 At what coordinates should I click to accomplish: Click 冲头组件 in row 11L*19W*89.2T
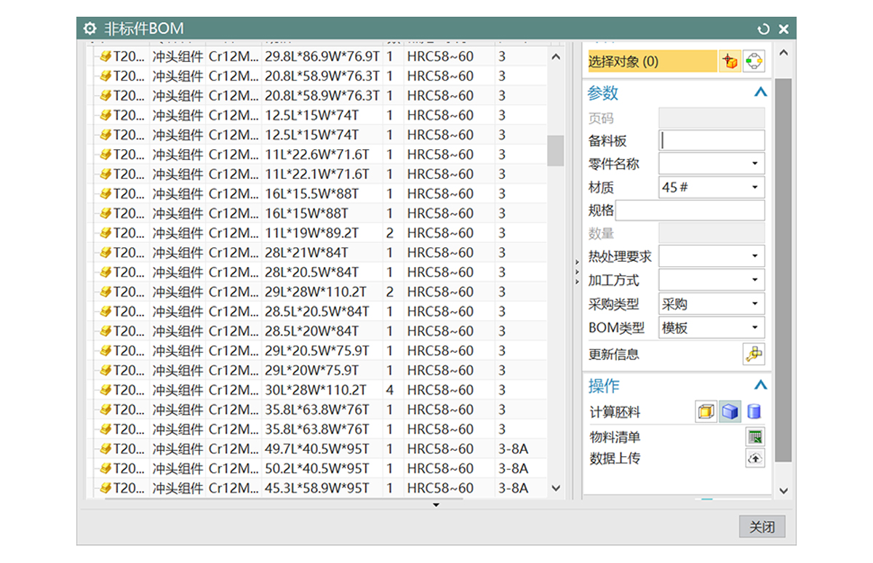point(178,233)
